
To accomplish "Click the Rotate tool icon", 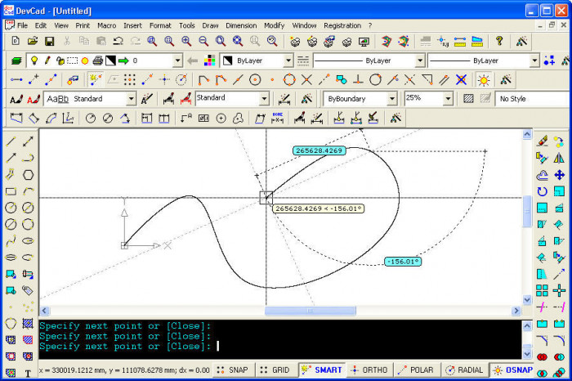I will pos(542,191).
